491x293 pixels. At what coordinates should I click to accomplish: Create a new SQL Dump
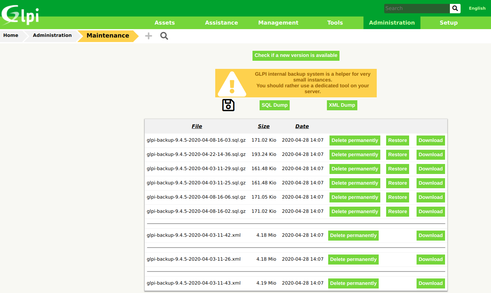point(274,105)
